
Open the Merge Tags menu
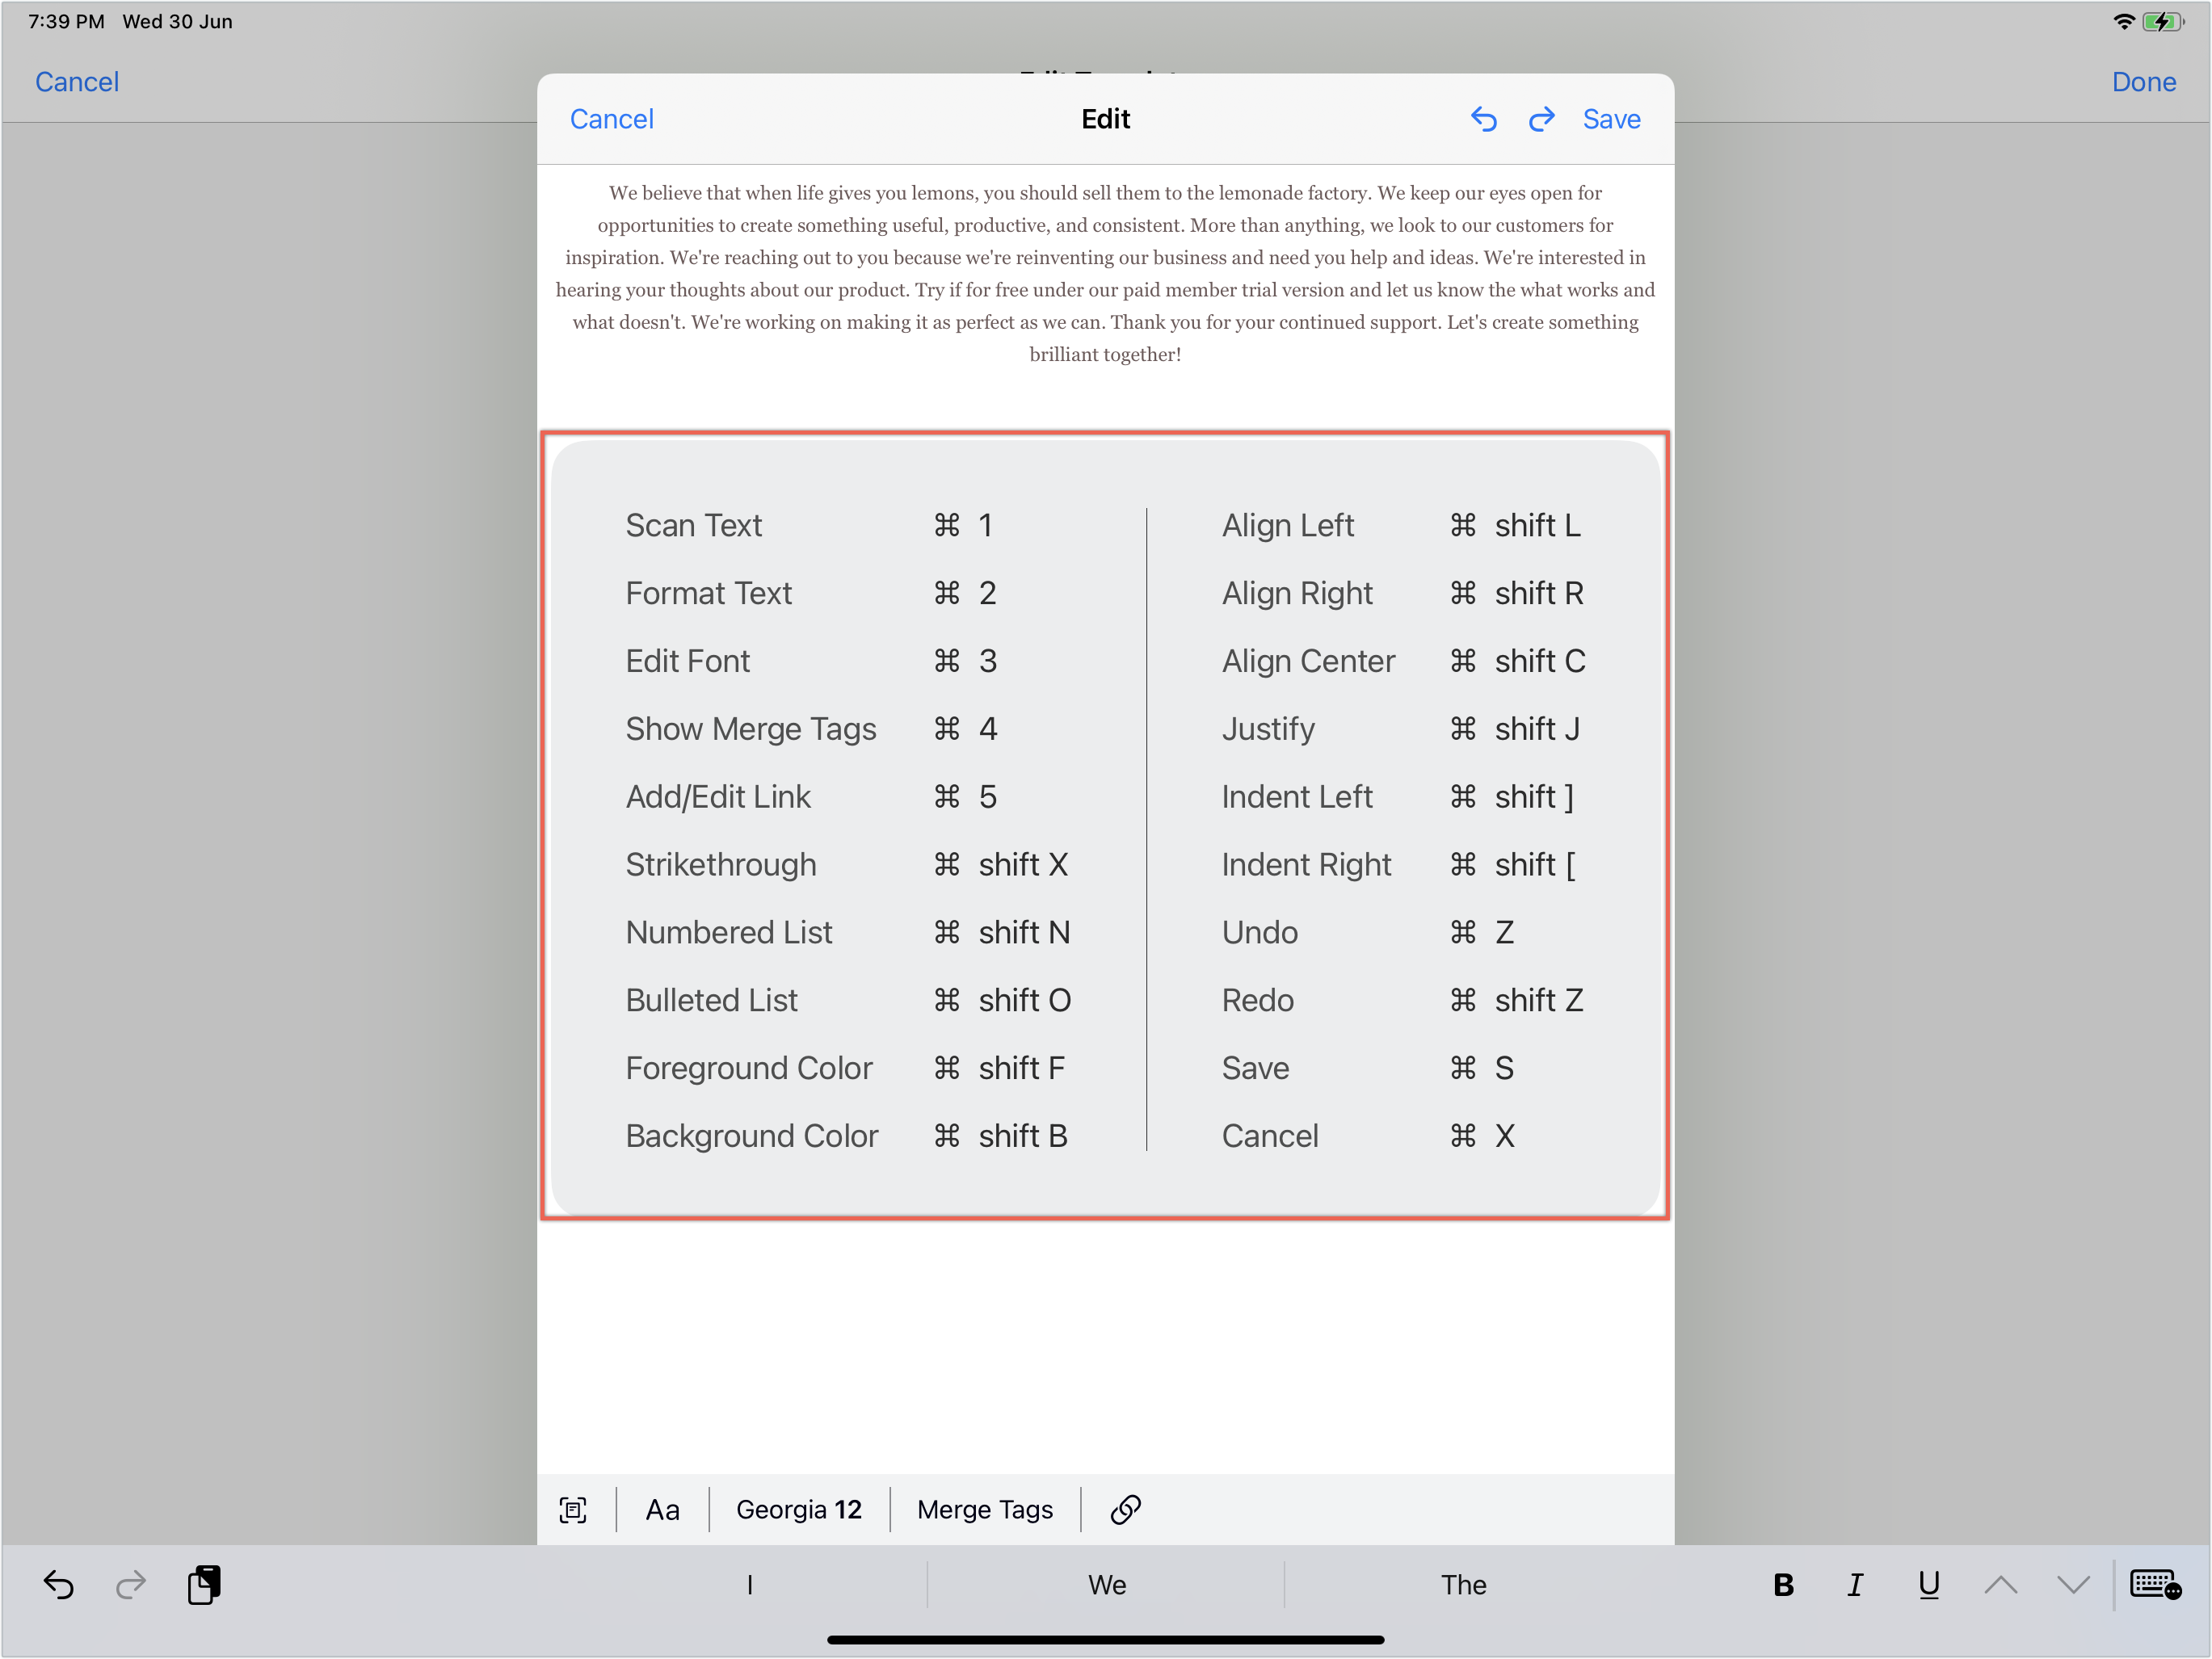point(986,1509)
